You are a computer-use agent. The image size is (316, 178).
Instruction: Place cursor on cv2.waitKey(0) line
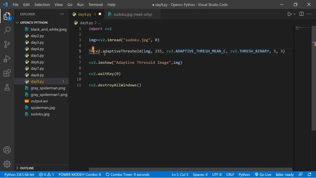click(105, 74)
